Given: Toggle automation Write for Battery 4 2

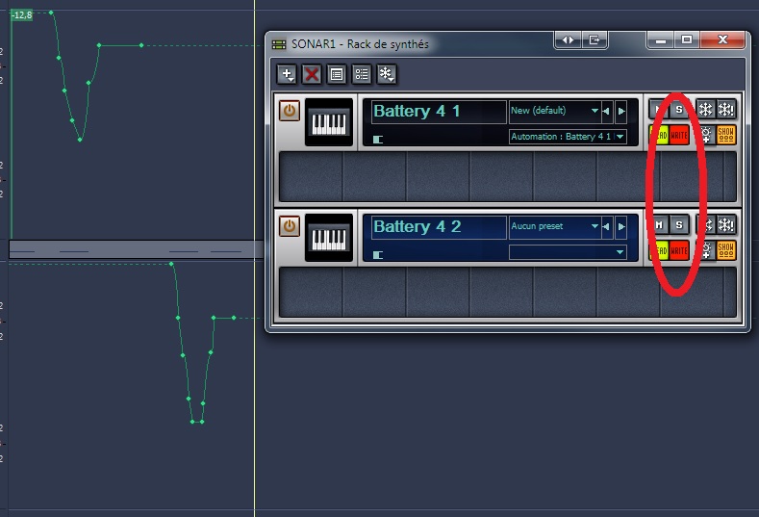Looking at the screenshot, I should click(679, 250).
